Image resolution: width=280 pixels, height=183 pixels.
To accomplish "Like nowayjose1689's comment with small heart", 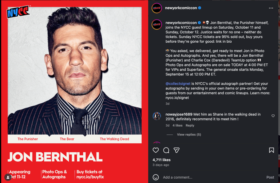I will (273, 116).
